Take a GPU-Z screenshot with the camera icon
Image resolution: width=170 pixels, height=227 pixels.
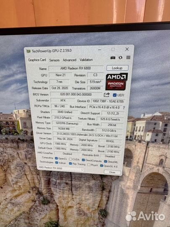tap(113, 58)
